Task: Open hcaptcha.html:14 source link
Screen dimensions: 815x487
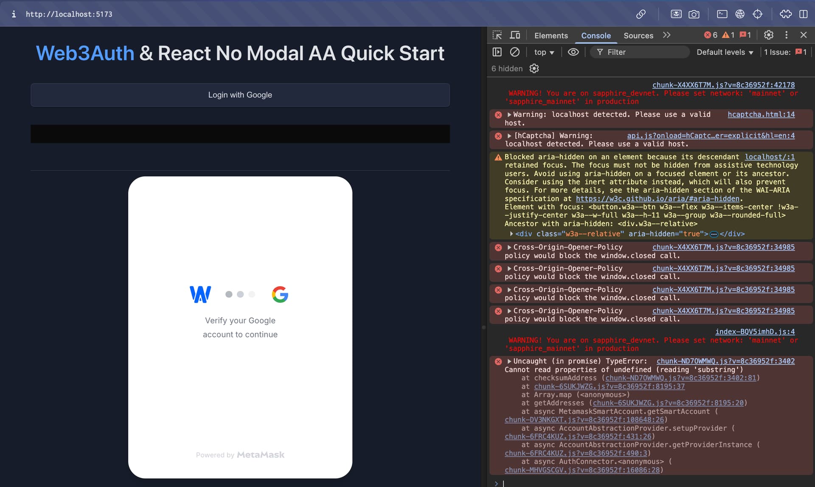Action: tap(761, 115)
